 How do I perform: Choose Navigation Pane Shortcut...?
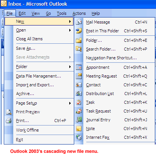[115, 58]
